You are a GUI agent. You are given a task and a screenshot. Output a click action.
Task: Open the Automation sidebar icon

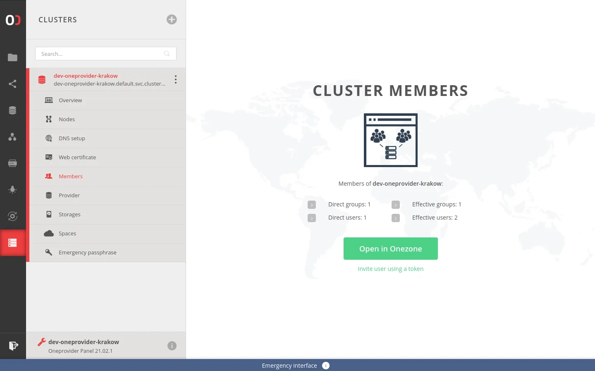click(x=13, y=216)
